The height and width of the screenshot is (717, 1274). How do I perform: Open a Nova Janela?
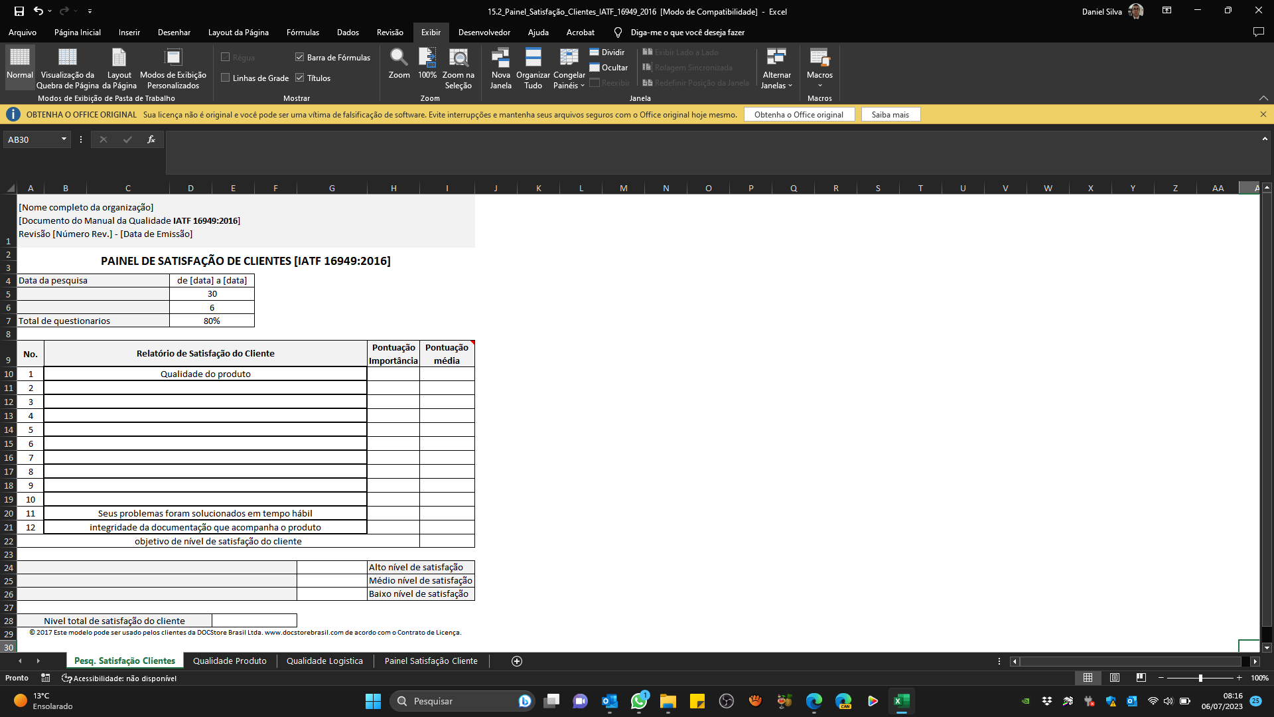pyautogui.click(x=500, y=66)
